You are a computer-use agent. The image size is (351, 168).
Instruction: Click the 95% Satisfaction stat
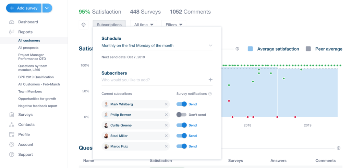coord(100,12)
